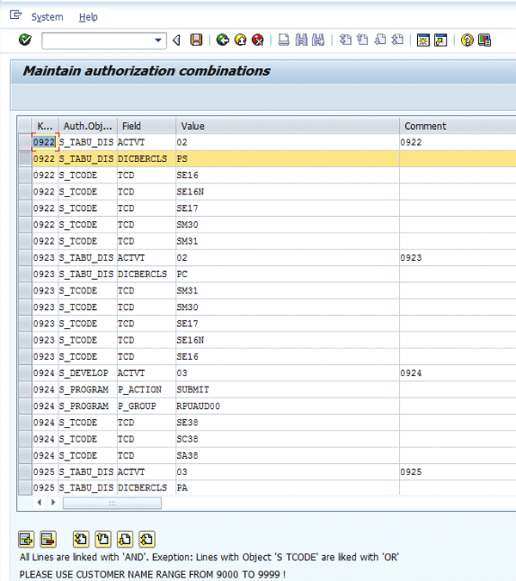Open the System menu
Screen dimensions: 516x581
(x=46, y=16)
